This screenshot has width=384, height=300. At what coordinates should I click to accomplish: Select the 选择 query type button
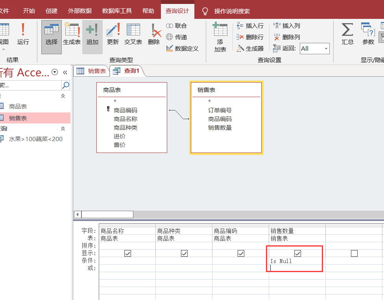[52, 37]
